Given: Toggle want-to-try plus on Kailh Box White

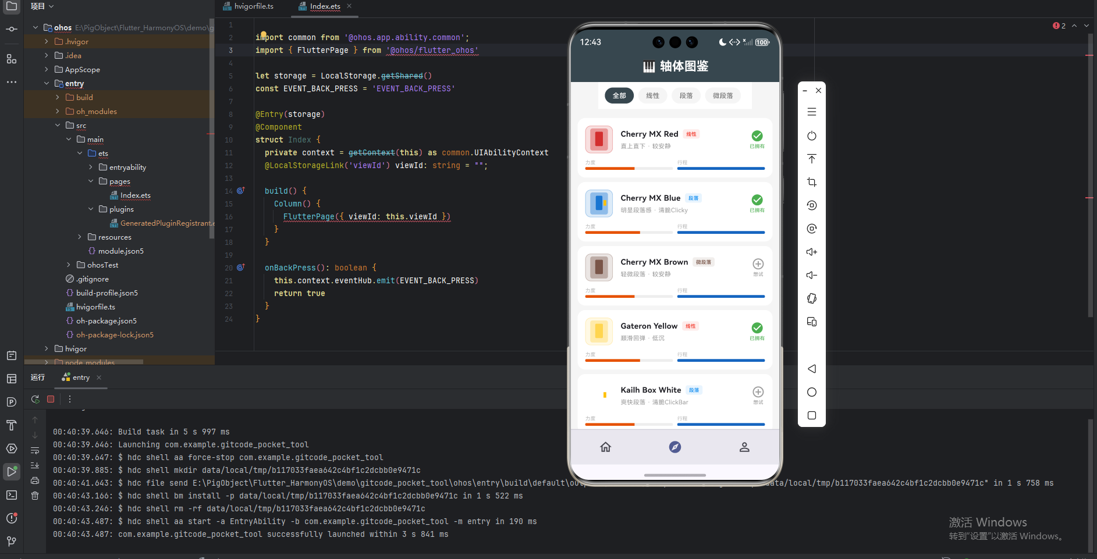Looking at the screenshot, I should pos(758,392).
